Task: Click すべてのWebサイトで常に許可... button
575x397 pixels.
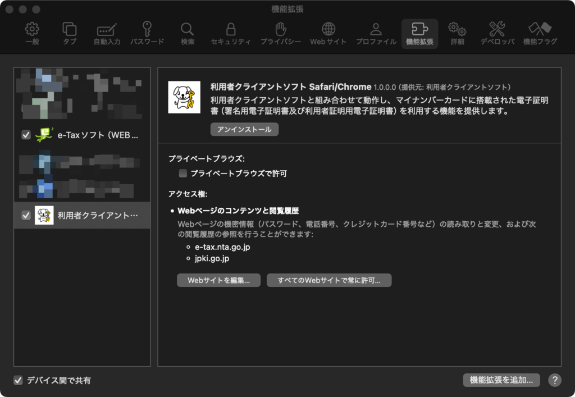Action: pos(328,280)
